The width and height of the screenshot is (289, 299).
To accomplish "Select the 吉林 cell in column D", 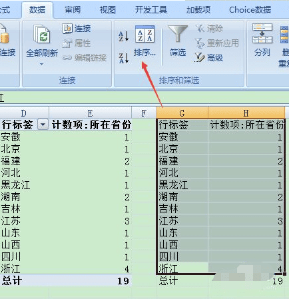I will coord(25,208).
